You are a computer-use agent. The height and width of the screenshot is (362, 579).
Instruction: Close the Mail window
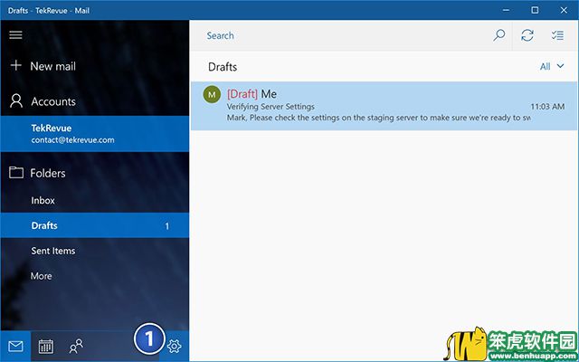[564, 10]
